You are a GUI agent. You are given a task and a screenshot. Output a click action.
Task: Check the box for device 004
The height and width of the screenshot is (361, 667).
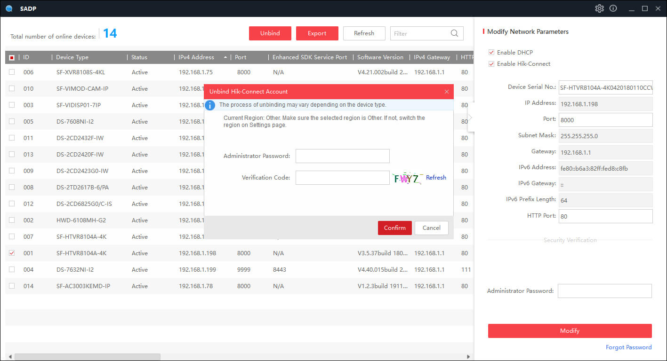pos(12,270)
